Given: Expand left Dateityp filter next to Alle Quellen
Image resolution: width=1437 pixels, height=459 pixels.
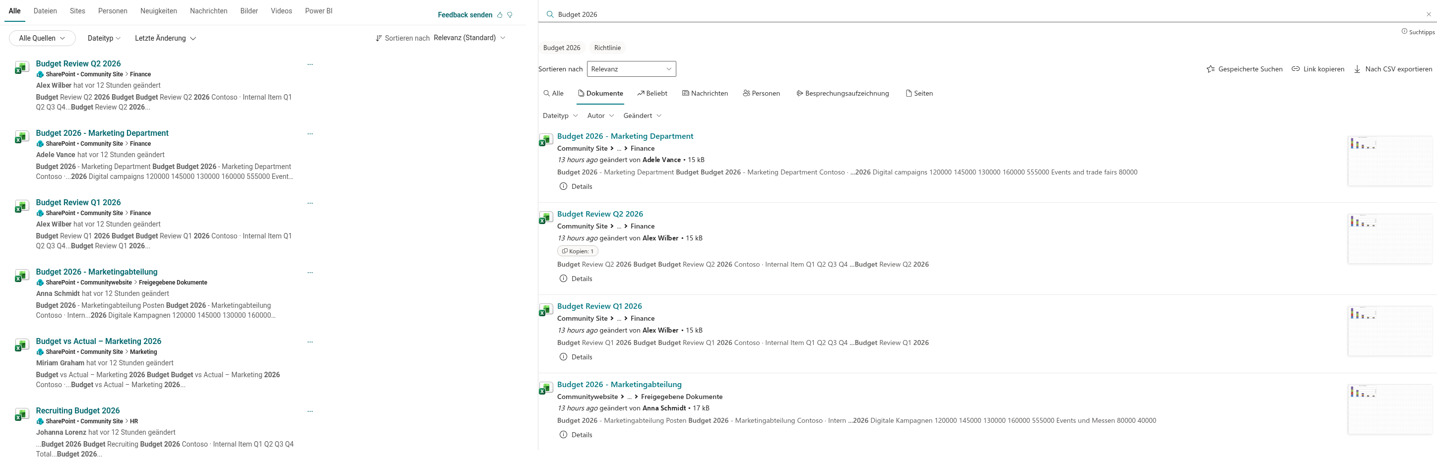Looking at the screenshot, I should click(x=104, y=39).
